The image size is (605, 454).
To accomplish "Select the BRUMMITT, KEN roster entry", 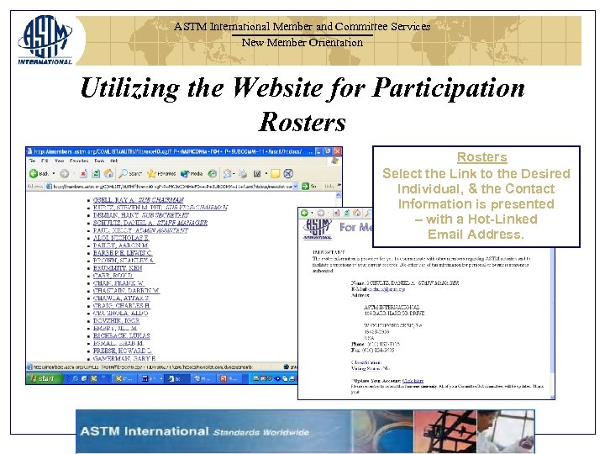I will [x=118, y=268].
